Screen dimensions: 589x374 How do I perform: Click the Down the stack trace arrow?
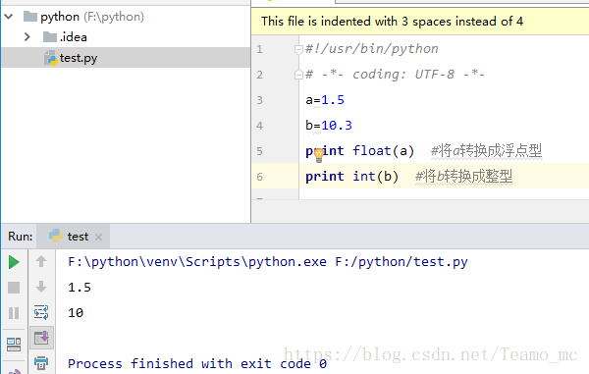point(41,287)
